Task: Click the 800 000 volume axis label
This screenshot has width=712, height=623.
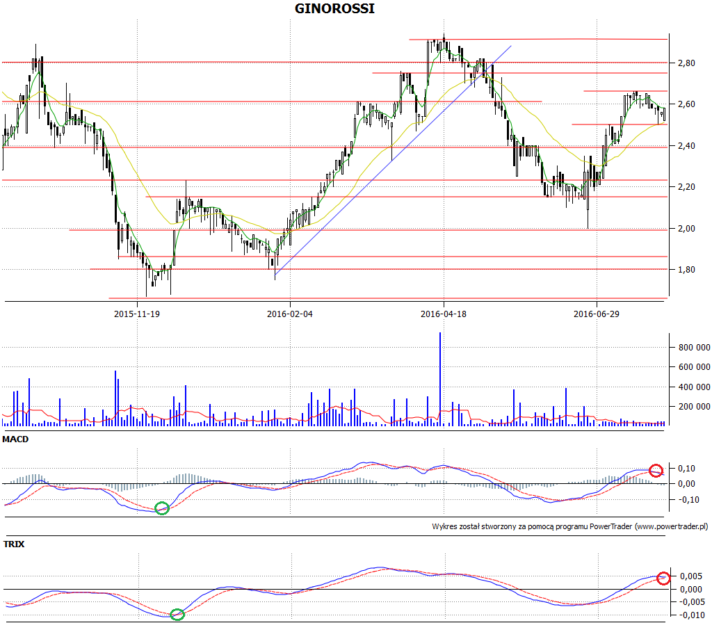Action: pyautogui.click(x=695, y=348)
